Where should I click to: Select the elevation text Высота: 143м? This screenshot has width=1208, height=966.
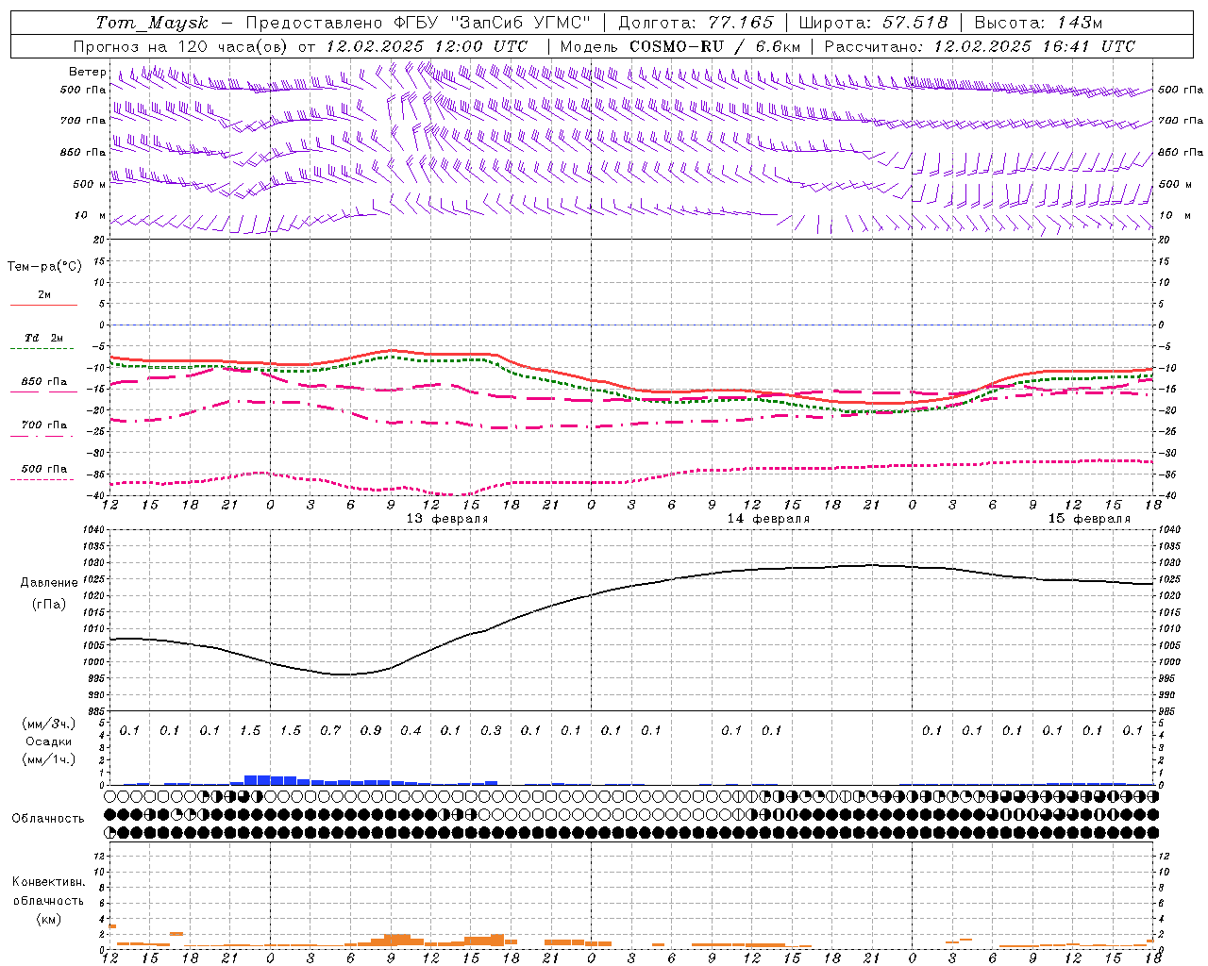tap(1038, 23)
